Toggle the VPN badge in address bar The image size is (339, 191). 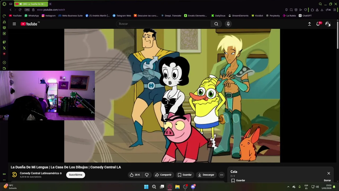tap(27, 10)
